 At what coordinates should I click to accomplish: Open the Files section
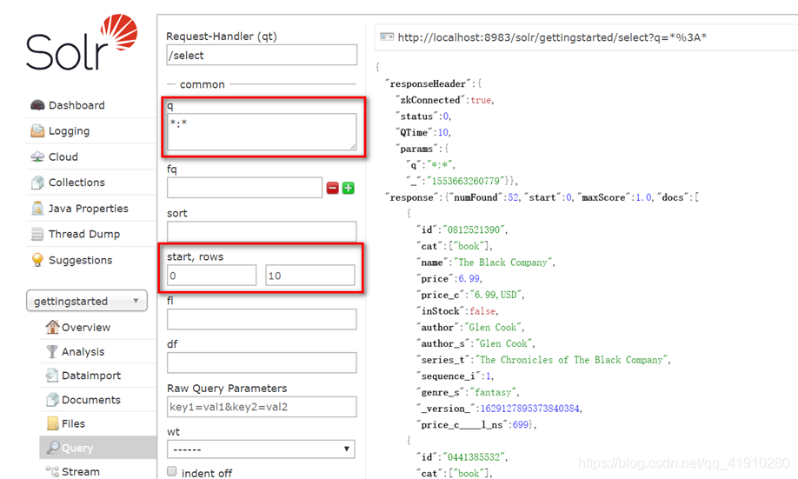coord(73,423)
